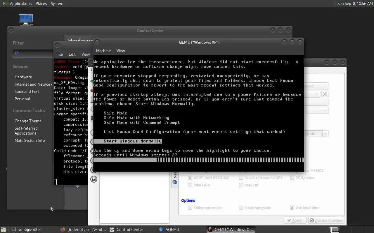
Task: Click the wrench tool icon in AQEMU settings
Action: click(x=325, y=94)
